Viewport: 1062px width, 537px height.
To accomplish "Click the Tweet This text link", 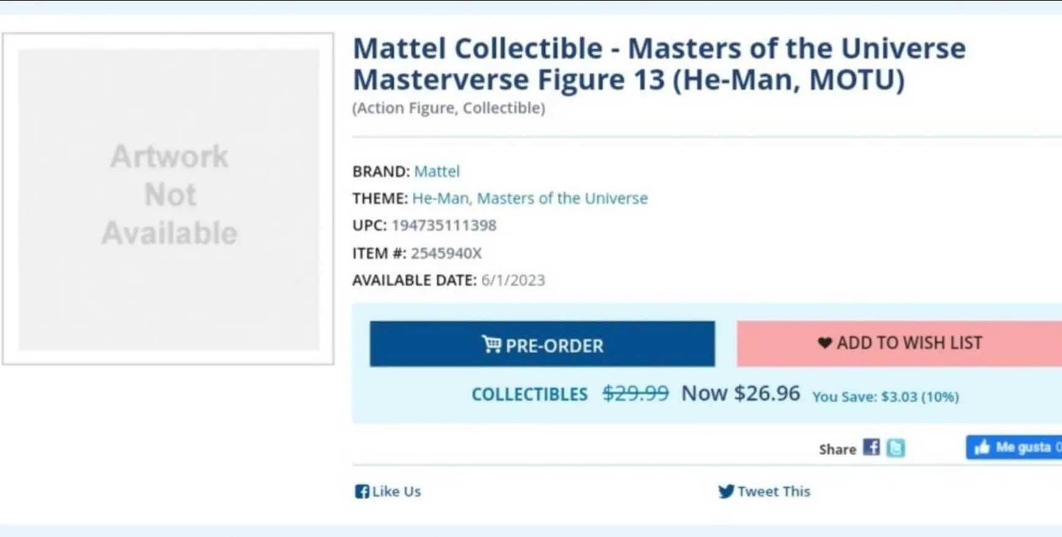I will [774, 492].
